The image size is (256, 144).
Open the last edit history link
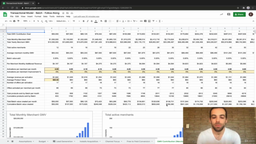coord(86,16)
